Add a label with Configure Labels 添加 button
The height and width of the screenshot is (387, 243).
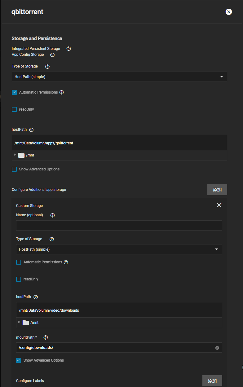pyautogui.click(x=212, y=381)
